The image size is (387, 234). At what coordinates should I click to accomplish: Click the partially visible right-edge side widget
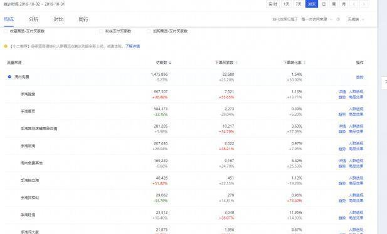click(x=384, y=83)
